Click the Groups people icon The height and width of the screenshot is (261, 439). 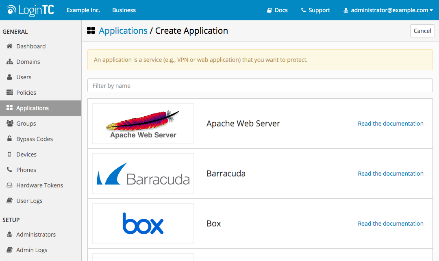click(9, 123)
